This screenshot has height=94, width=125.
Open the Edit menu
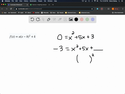16,1
